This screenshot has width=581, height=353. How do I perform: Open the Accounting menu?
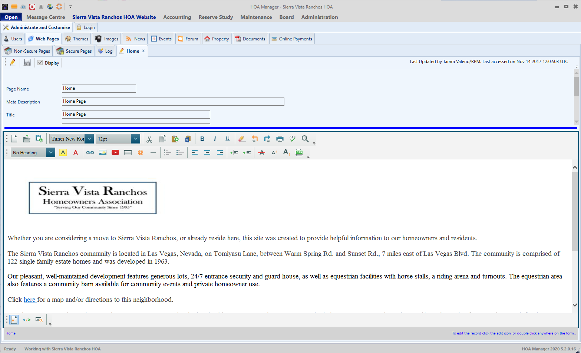(177, 17)
